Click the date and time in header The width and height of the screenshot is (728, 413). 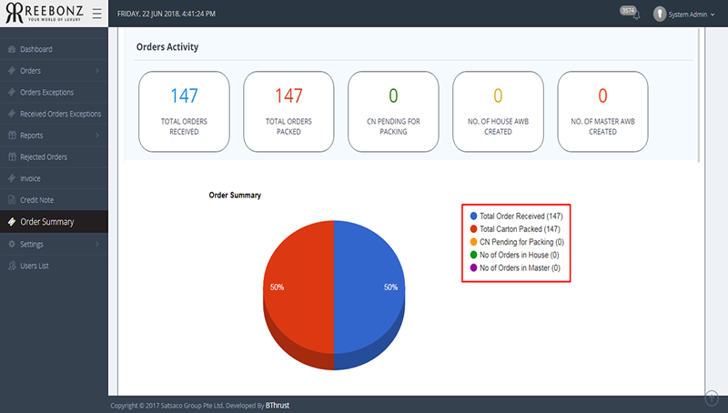coord(167,14)
